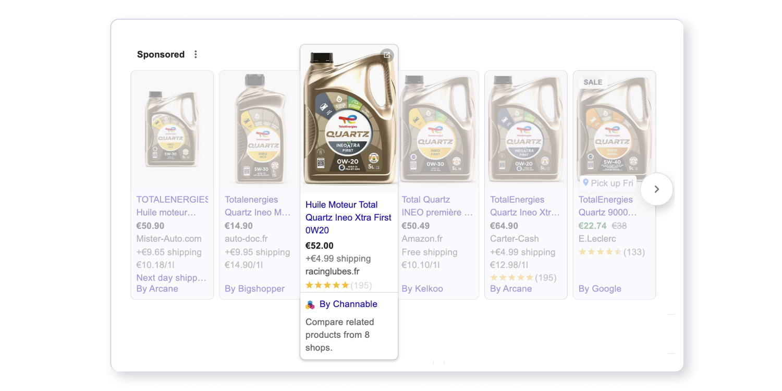
Task: Click the SALE badge on E.Leclerc product
Action: tap(593, 82)
